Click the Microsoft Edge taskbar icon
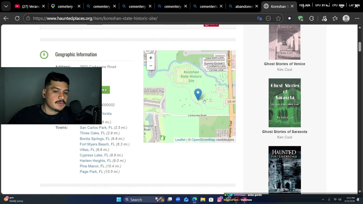The width and height of the screenshot is (363, 204). [195, 200]
